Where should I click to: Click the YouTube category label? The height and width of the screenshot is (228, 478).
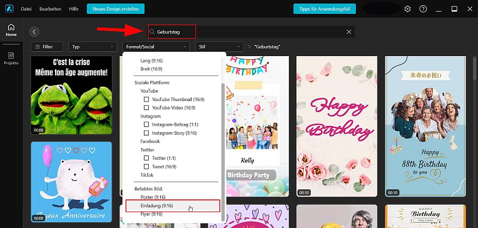(149, 91)
